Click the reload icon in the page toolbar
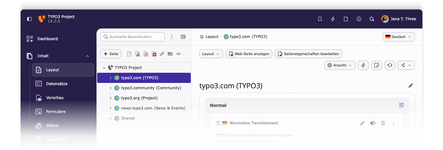 pos(390,65)
